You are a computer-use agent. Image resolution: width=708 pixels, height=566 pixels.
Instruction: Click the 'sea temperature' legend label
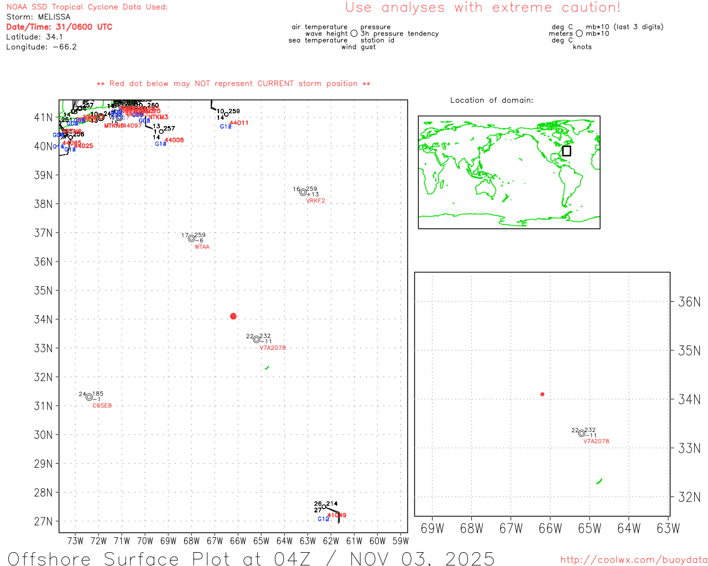pos(318,40)
